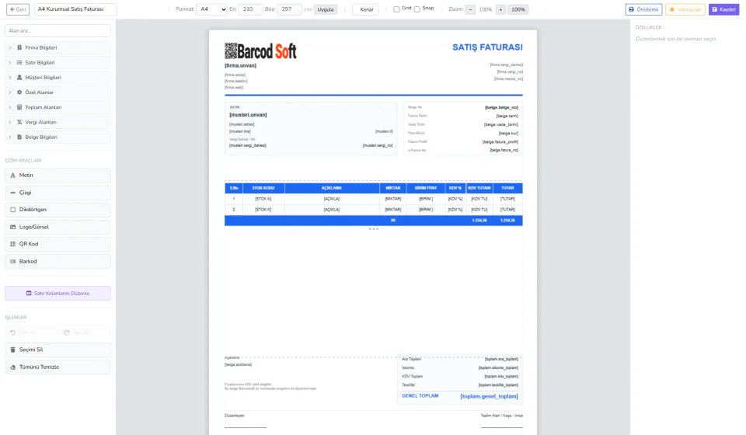
Task: Click the Önizleme printer icon
Action: [x=631, y=9]
